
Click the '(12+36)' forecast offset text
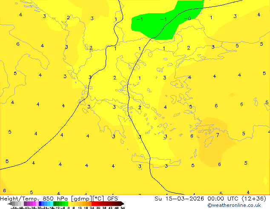pyautogui.click(x=254, y=199)
